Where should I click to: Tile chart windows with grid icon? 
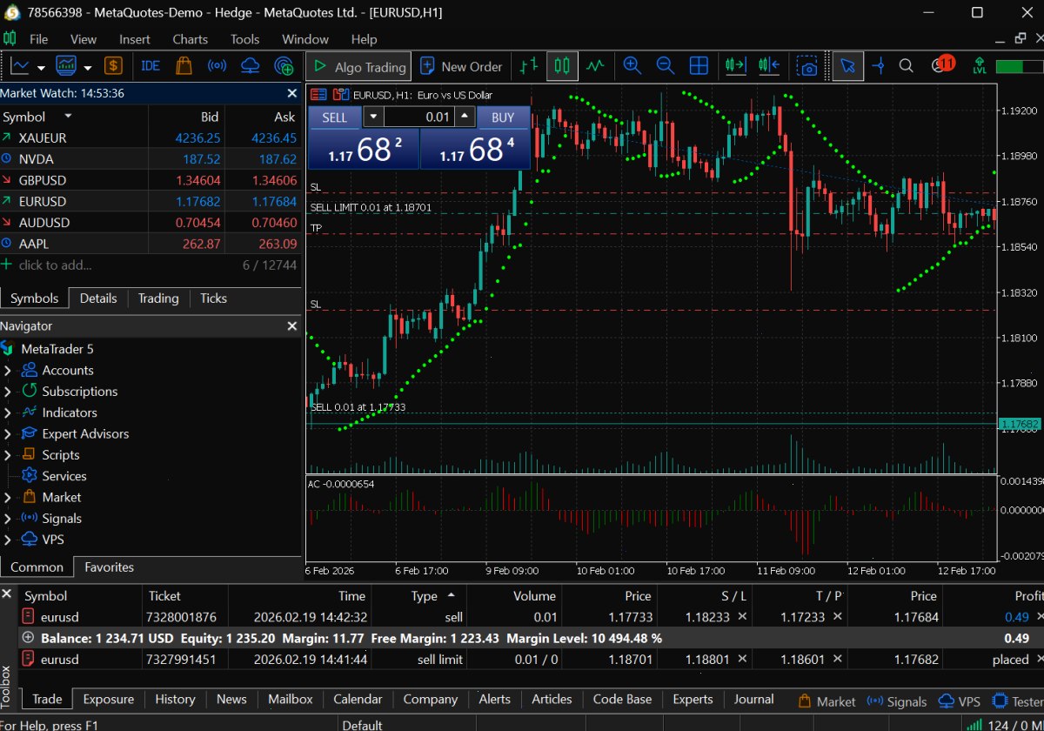[x=699, y=66]
